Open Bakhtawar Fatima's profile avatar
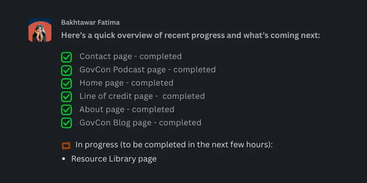 (40, 31)
